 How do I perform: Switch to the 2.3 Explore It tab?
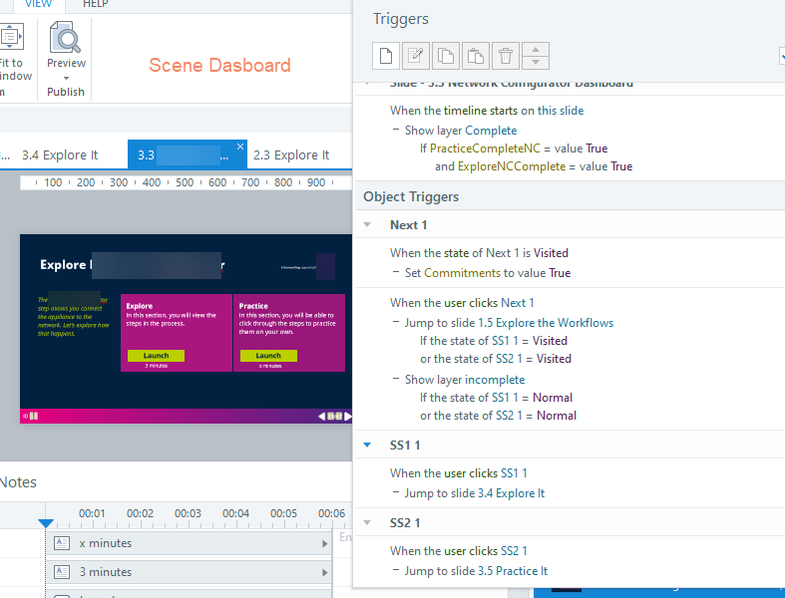pos(291,155)
